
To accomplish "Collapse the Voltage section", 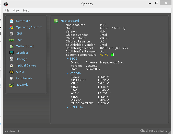I will (x=68, y=73).
